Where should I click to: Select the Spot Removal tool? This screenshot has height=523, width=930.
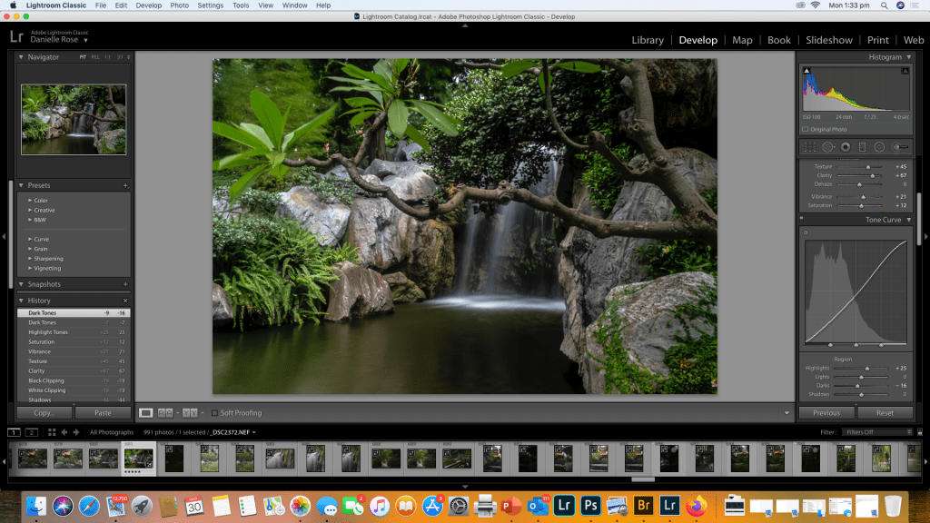[827, 147]
